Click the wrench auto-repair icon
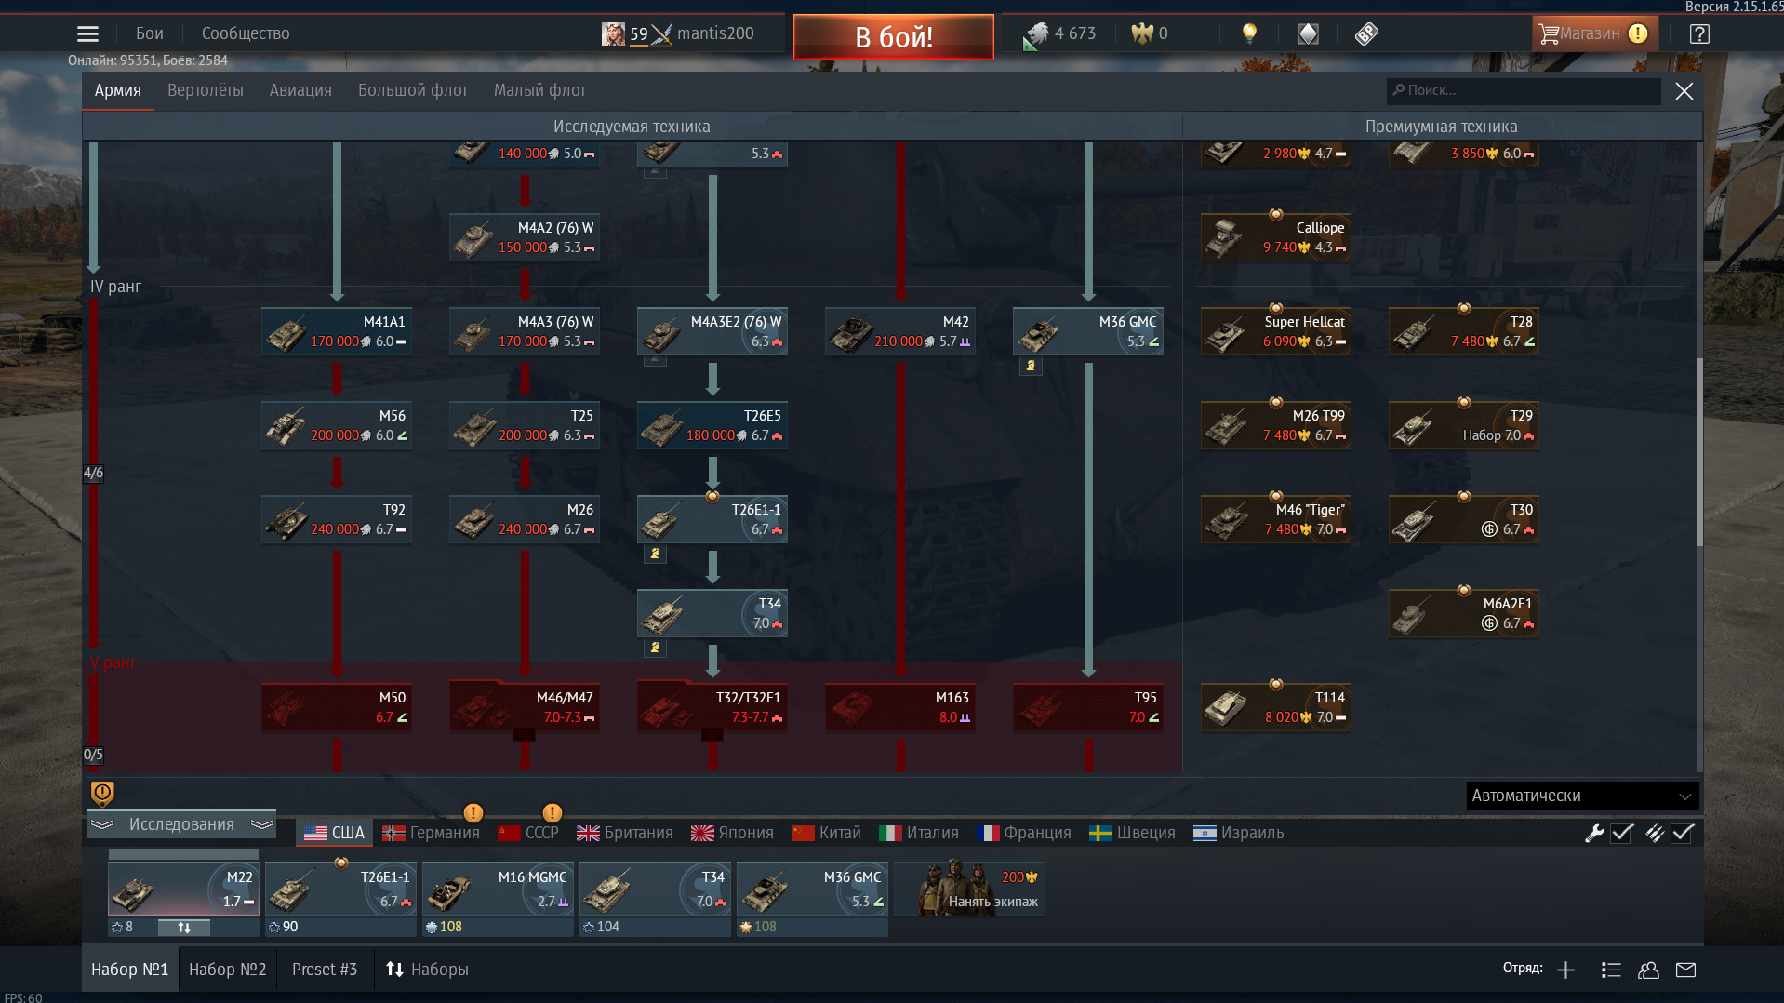Viewport: 1784px width, 1003px height. point(1594,834)
